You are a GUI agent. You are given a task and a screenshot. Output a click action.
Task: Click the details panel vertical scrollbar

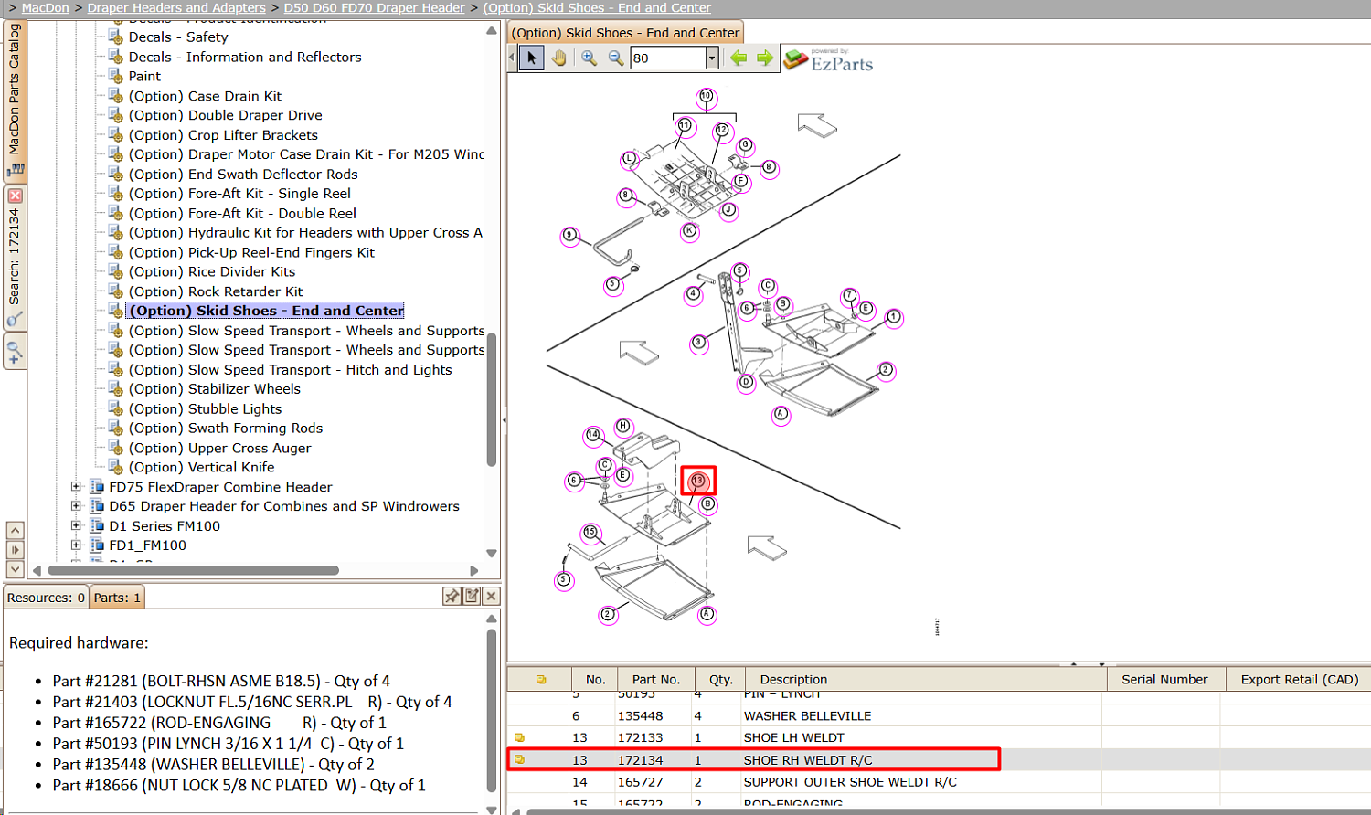click(492, 711)
